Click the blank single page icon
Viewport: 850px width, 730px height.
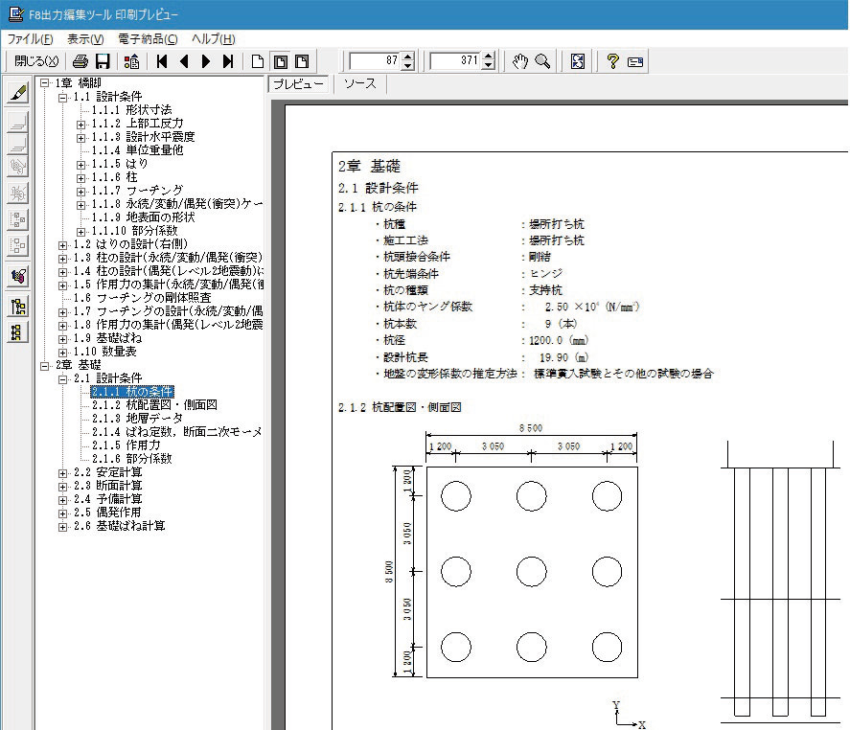pos(258,61)
